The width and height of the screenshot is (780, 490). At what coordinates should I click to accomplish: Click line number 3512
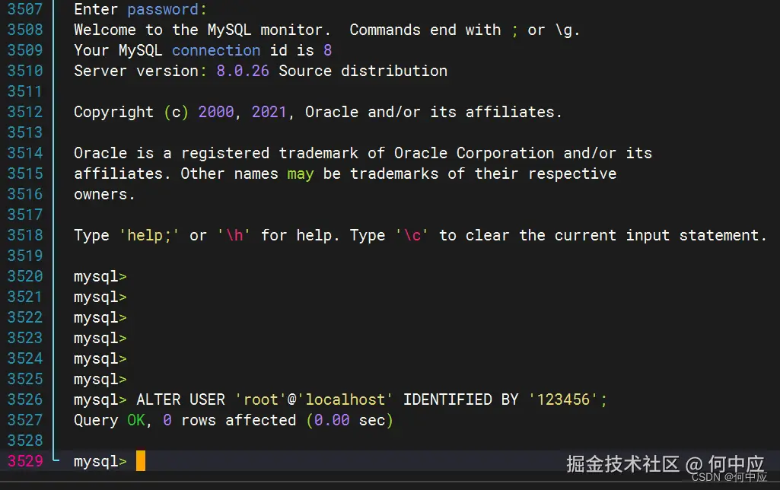[x=25, y=112]
